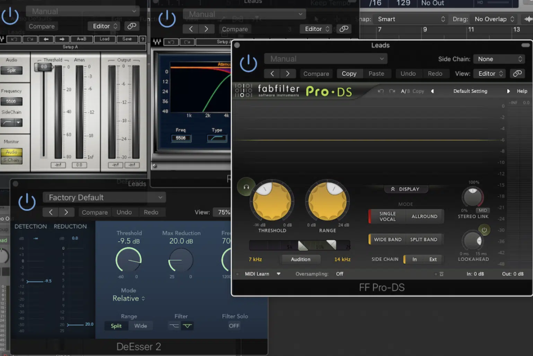Open View Editor dropdown in Pro-DS header
Viewport: 533px width, 356px height.
[490, 73]
